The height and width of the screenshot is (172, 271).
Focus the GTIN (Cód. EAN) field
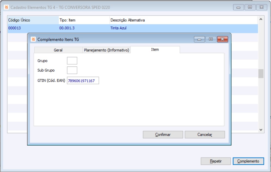point(83,81)
